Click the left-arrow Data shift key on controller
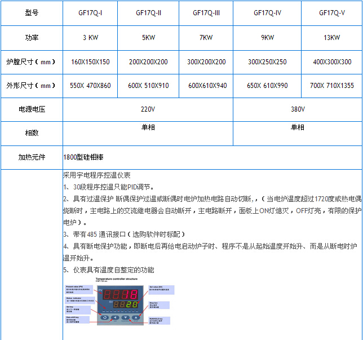Viewport: 363px width, 340px height. click(115, 317)
